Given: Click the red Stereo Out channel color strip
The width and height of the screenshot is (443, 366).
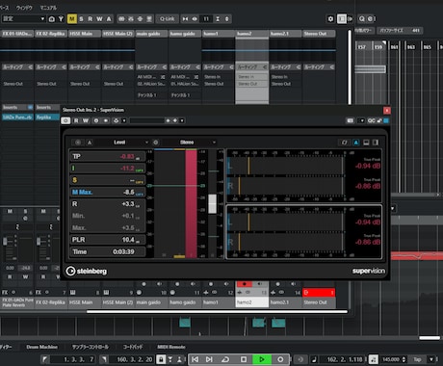Looking at the screenshot, I should coord(319,293).
